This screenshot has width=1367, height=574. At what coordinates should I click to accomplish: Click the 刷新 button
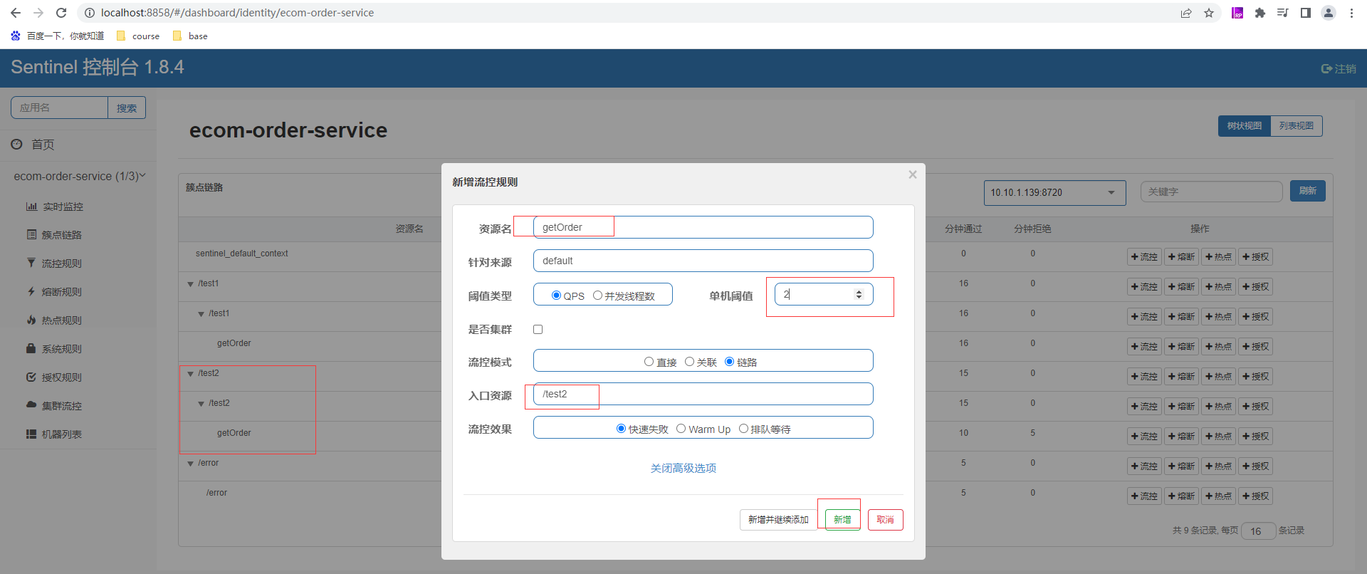1307,191
